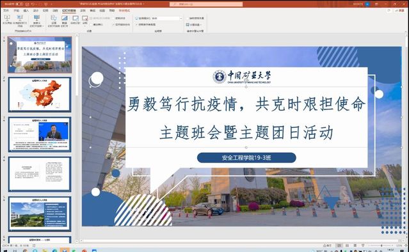
Task: Toggle the AutoSave switch in title bar
Action: coord(19,4)
